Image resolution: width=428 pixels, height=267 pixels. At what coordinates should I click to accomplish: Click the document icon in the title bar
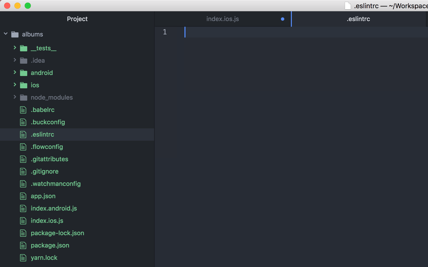coord(348,5)
